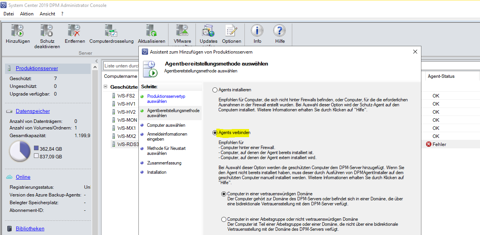Select the Agents verbinden radio button
480x235 pixels.
pyautogui.click(x=215, y=133)
